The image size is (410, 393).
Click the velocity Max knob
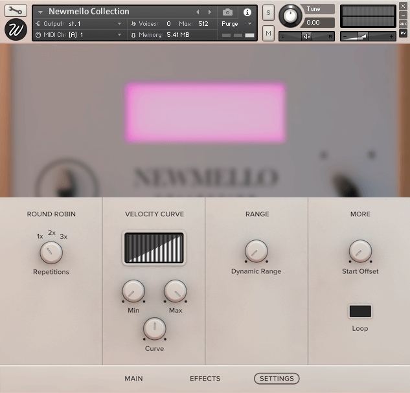coord(175,291)
